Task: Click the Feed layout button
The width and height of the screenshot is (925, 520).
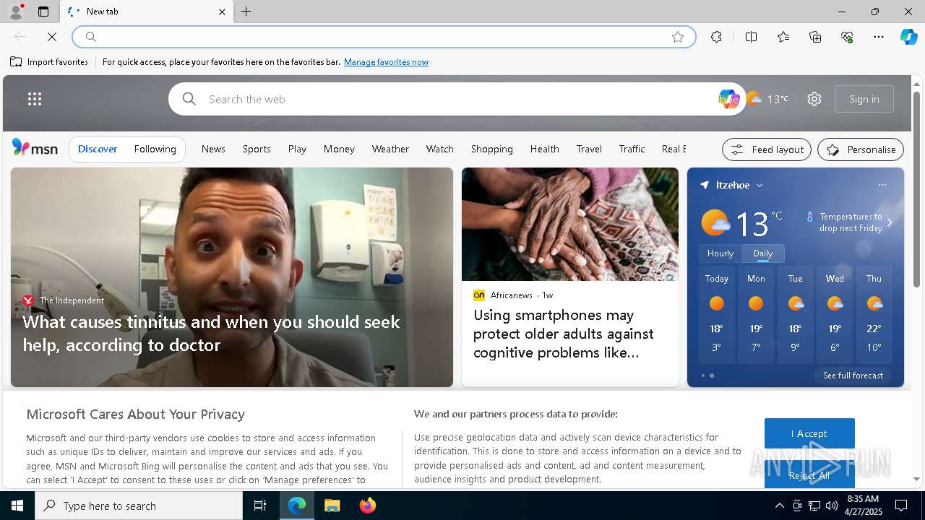Action: point(767,149)
